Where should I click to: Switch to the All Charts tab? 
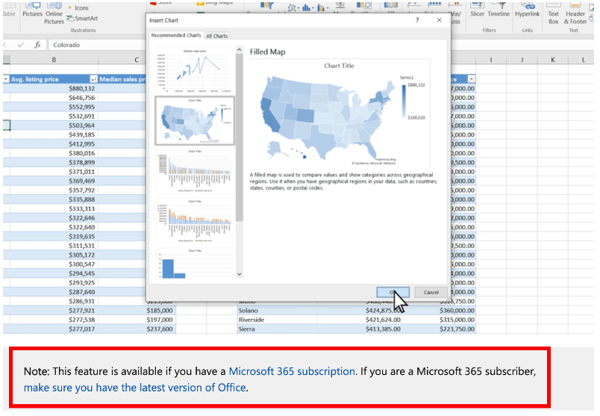tap(217, 36)
